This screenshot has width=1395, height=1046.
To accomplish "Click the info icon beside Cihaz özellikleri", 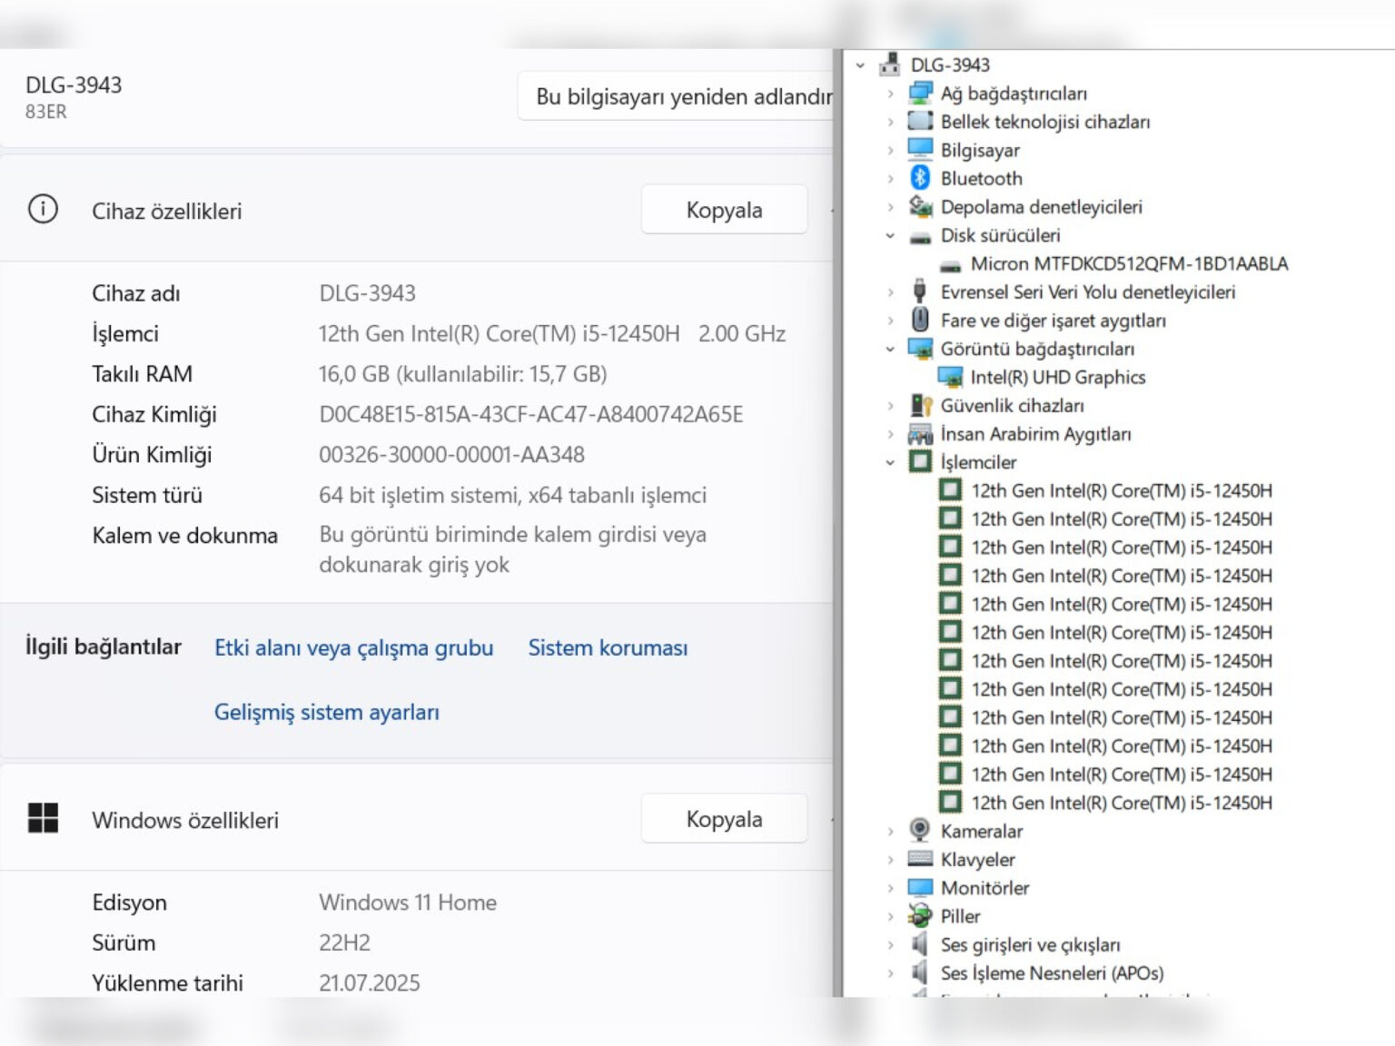I will pyautogui.click(x=43, y=210).
